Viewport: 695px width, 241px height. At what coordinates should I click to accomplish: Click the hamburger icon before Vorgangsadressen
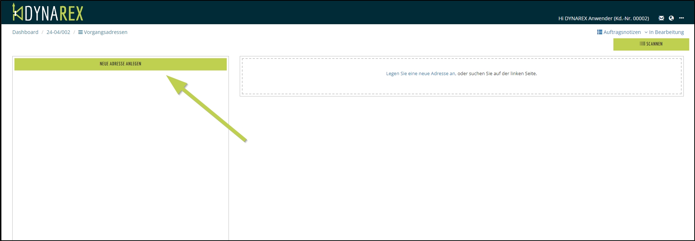coord(80,32)
